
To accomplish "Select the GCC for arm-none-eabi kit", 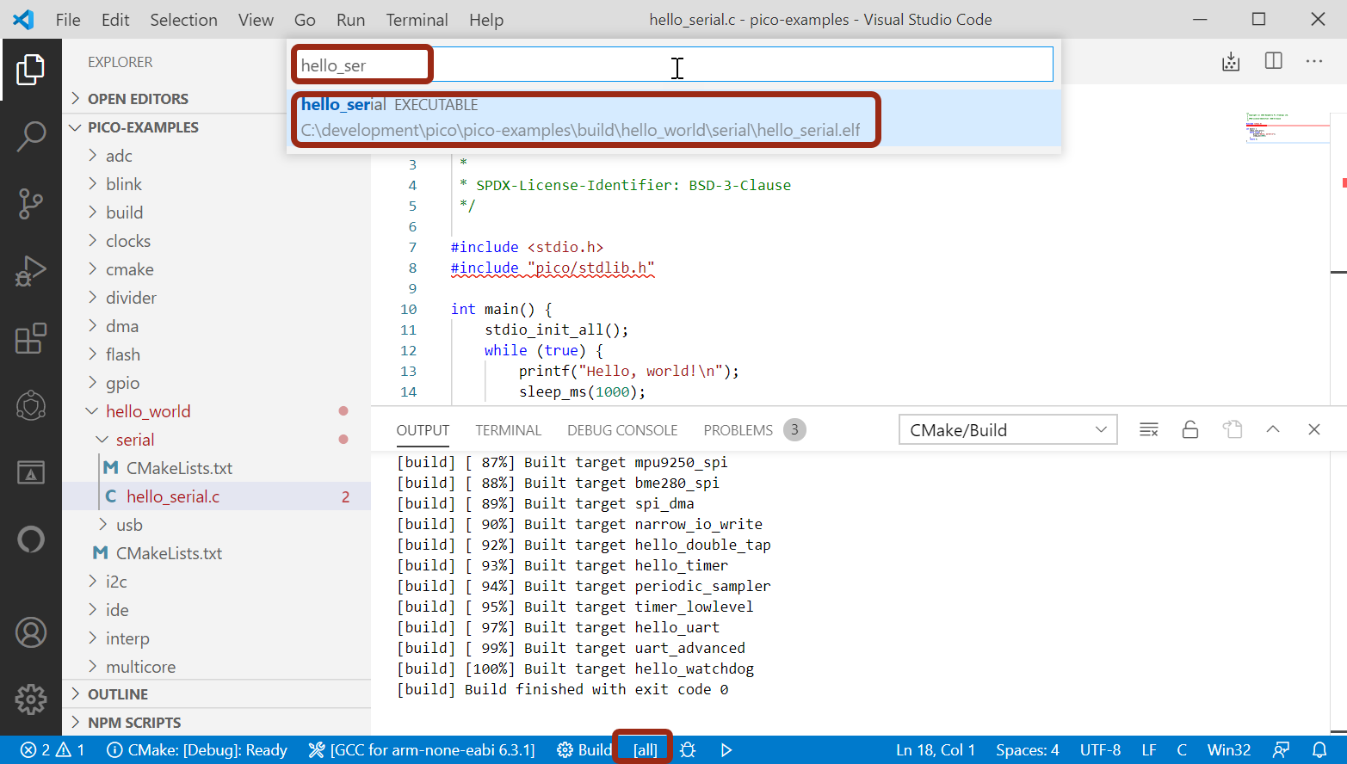I will pos(422,750).
